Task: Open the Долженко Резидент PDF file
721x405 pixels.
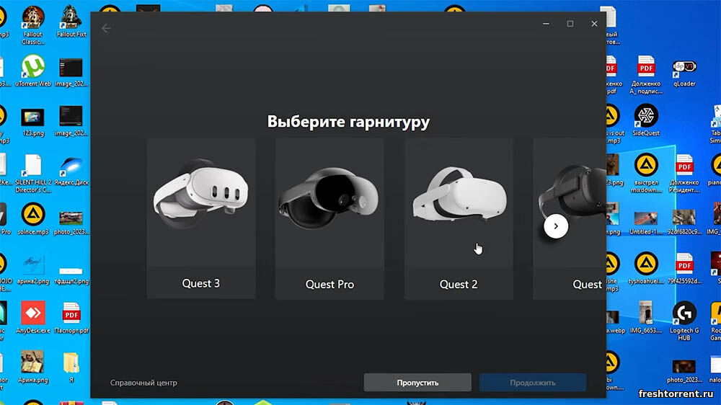Action: point(684,173)
